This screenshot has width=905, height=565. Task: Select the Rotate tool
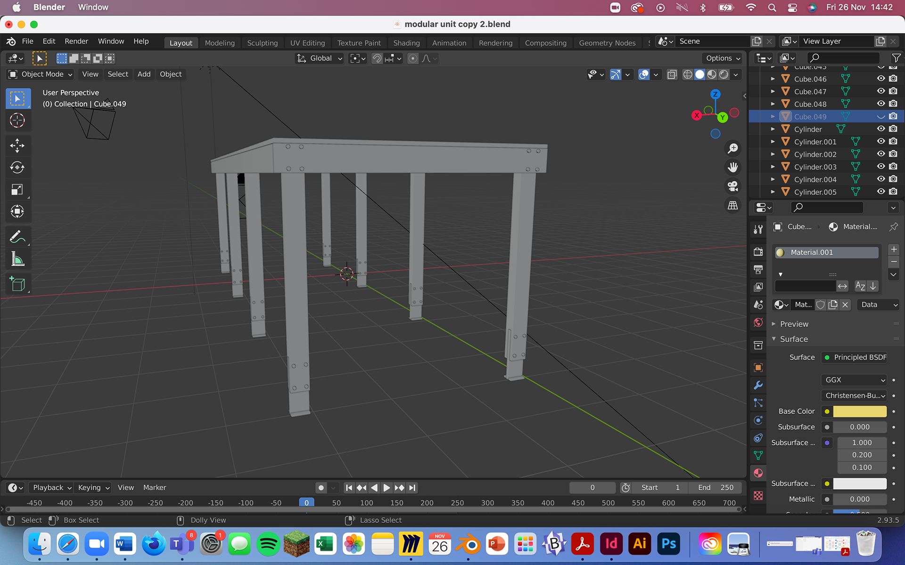[x=17, y=168]
